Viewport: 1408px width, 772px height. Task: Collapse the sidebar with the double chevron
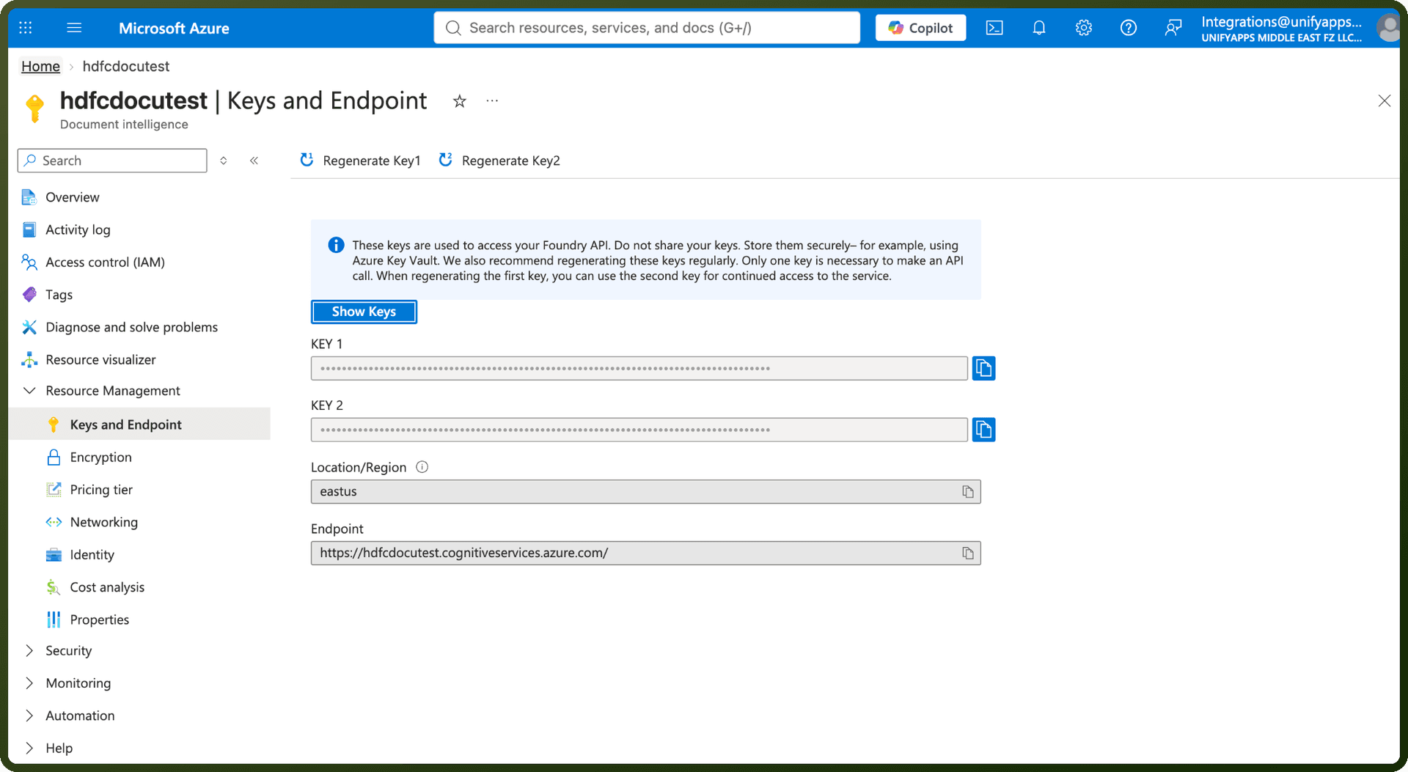pyautogui.click(x=254, y=161)
